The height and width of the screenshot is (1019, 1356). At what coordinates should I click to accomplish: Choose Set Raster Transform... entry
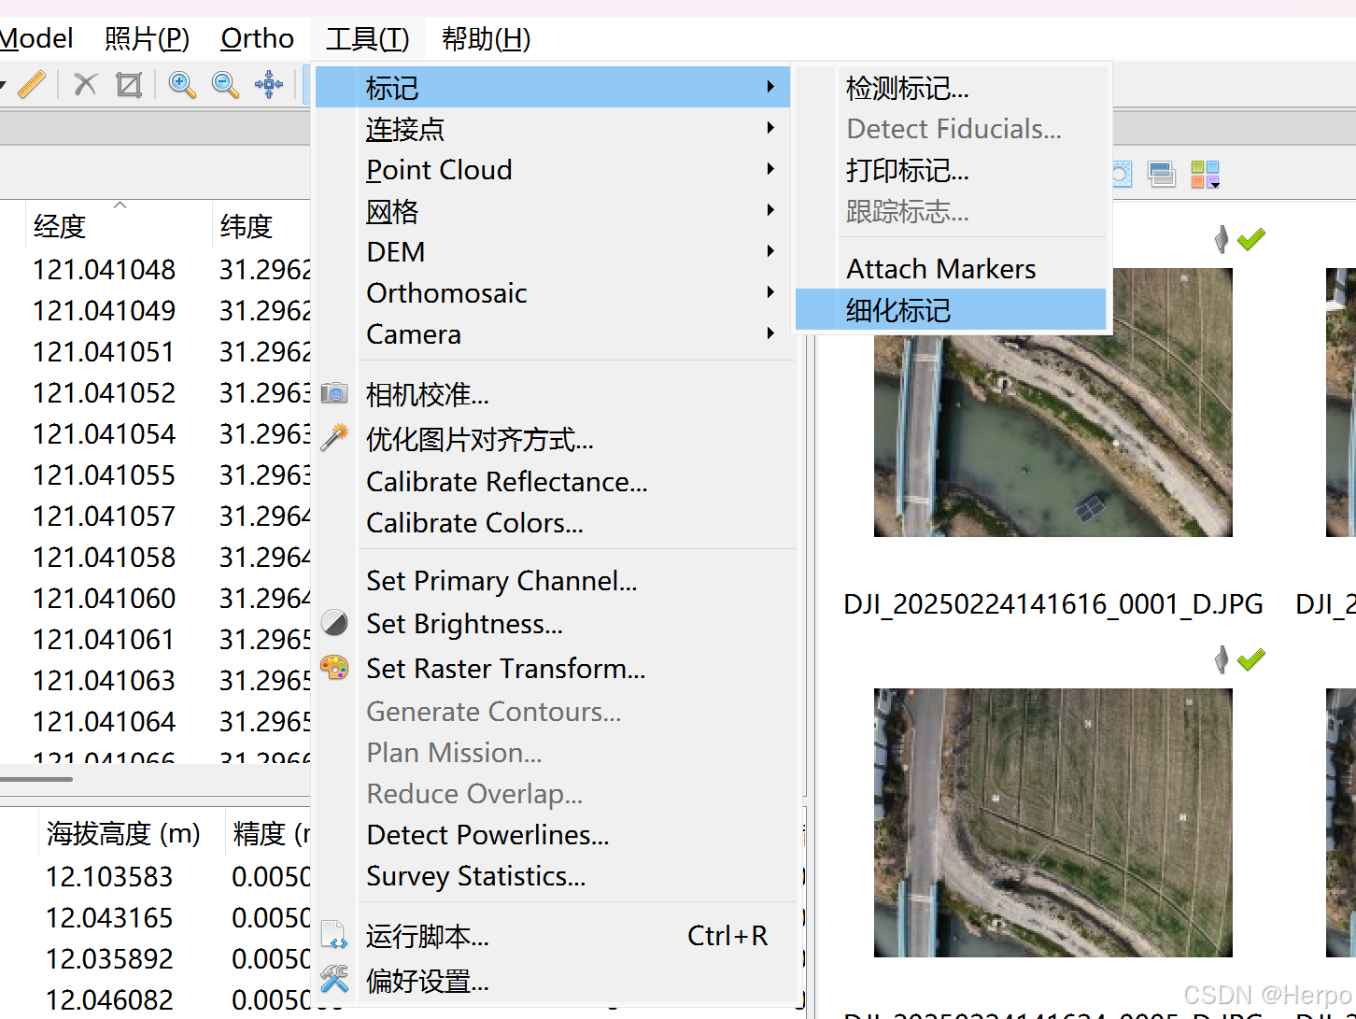click(556, 668)
